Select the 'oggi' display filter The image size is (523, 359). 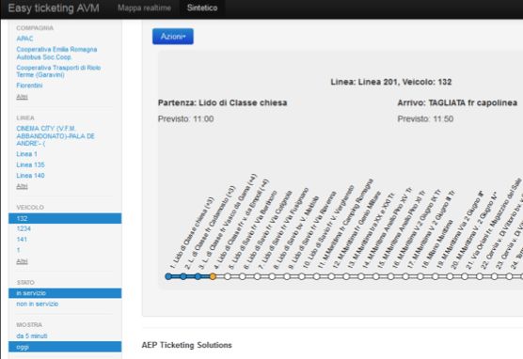click(65, 347)
